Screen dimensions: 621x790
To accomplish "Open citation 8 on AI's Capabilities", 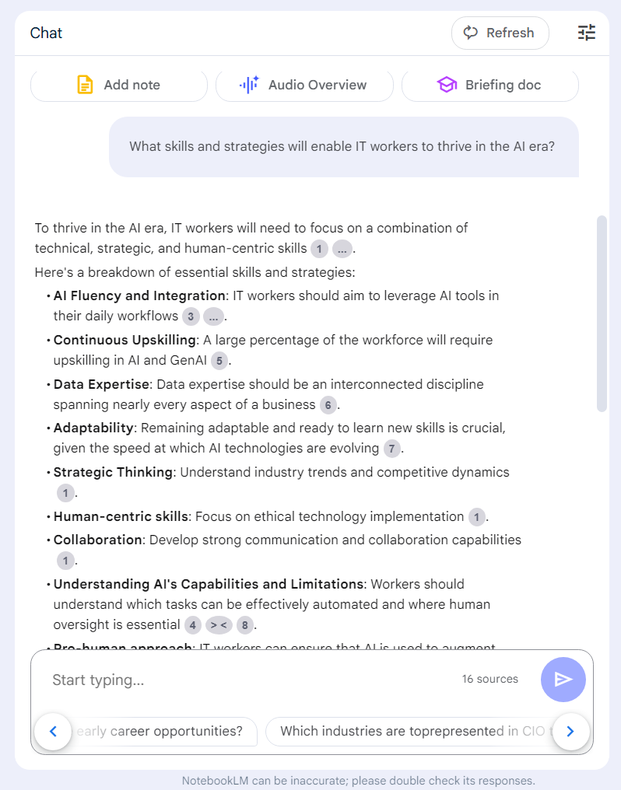I will [245, 625].
